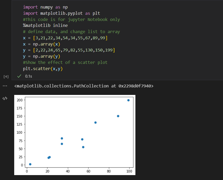
Task: Open the cell output ellipsis menu
Action: click(x=5, y=86)
